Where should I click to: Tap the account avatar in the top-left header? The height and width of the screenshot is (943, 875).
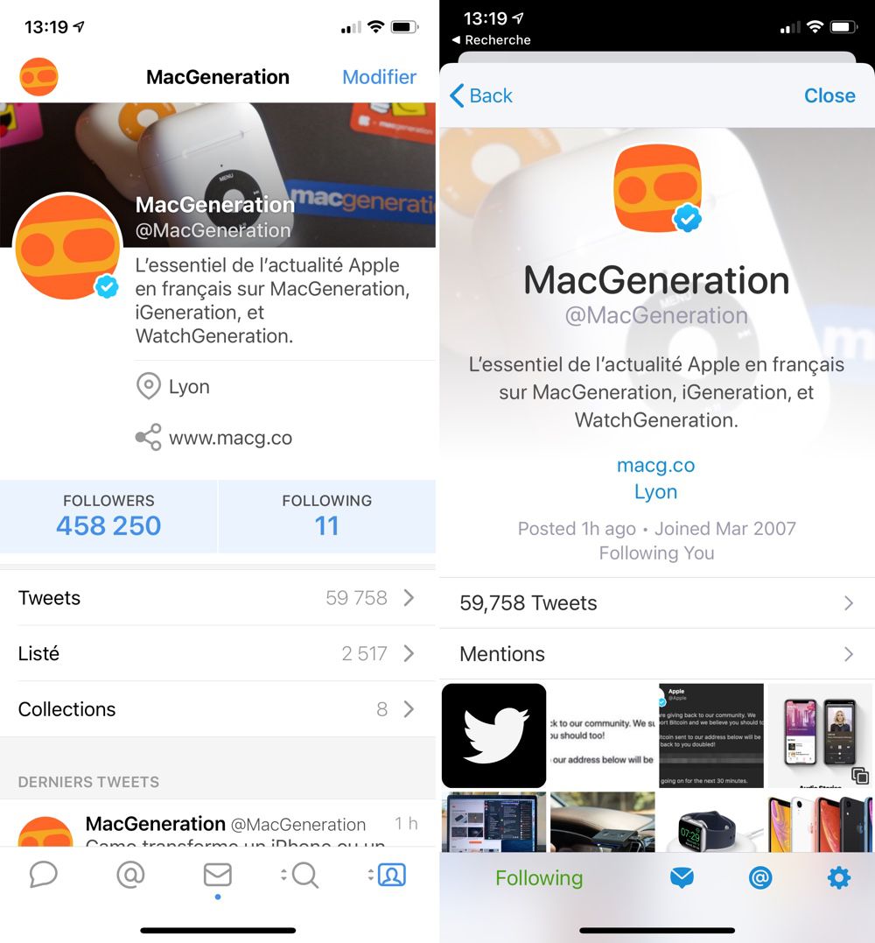[39, 77]
